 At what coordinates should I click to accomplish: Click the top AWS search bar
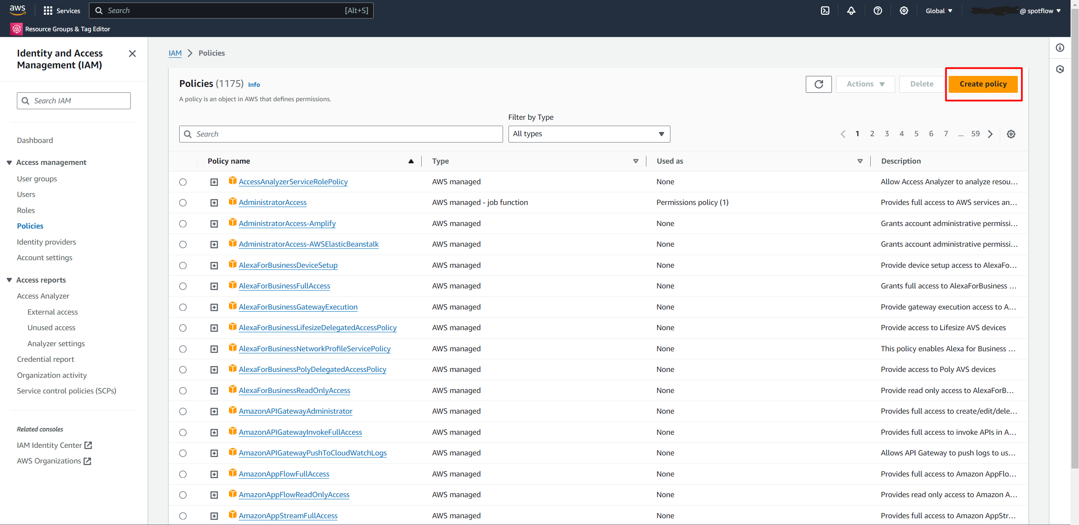[231, 11]
